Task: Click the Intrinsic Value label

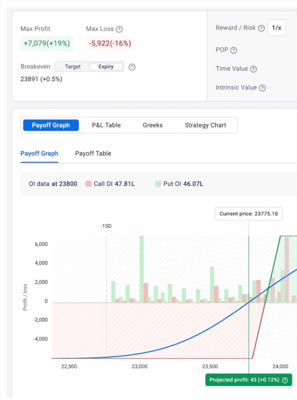Action: (x=236, y=87)
